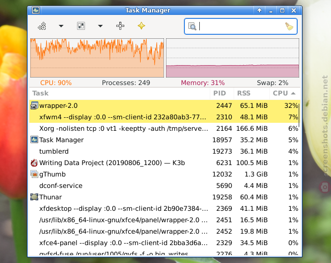331x263 pixels.
Task: Click the Task Manager titlebar app icon
Action: coord(35,10)
